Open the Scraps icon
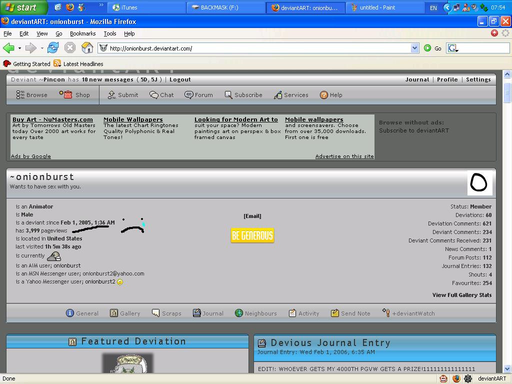Screen dimensions: 512x384 [x=156, y=313]
